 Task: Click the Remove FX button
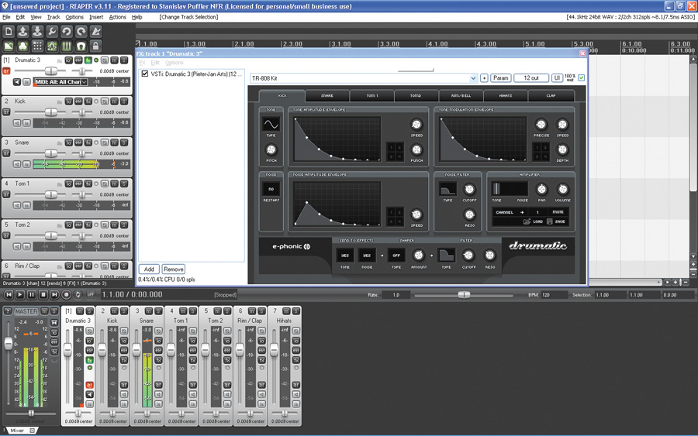173,269
